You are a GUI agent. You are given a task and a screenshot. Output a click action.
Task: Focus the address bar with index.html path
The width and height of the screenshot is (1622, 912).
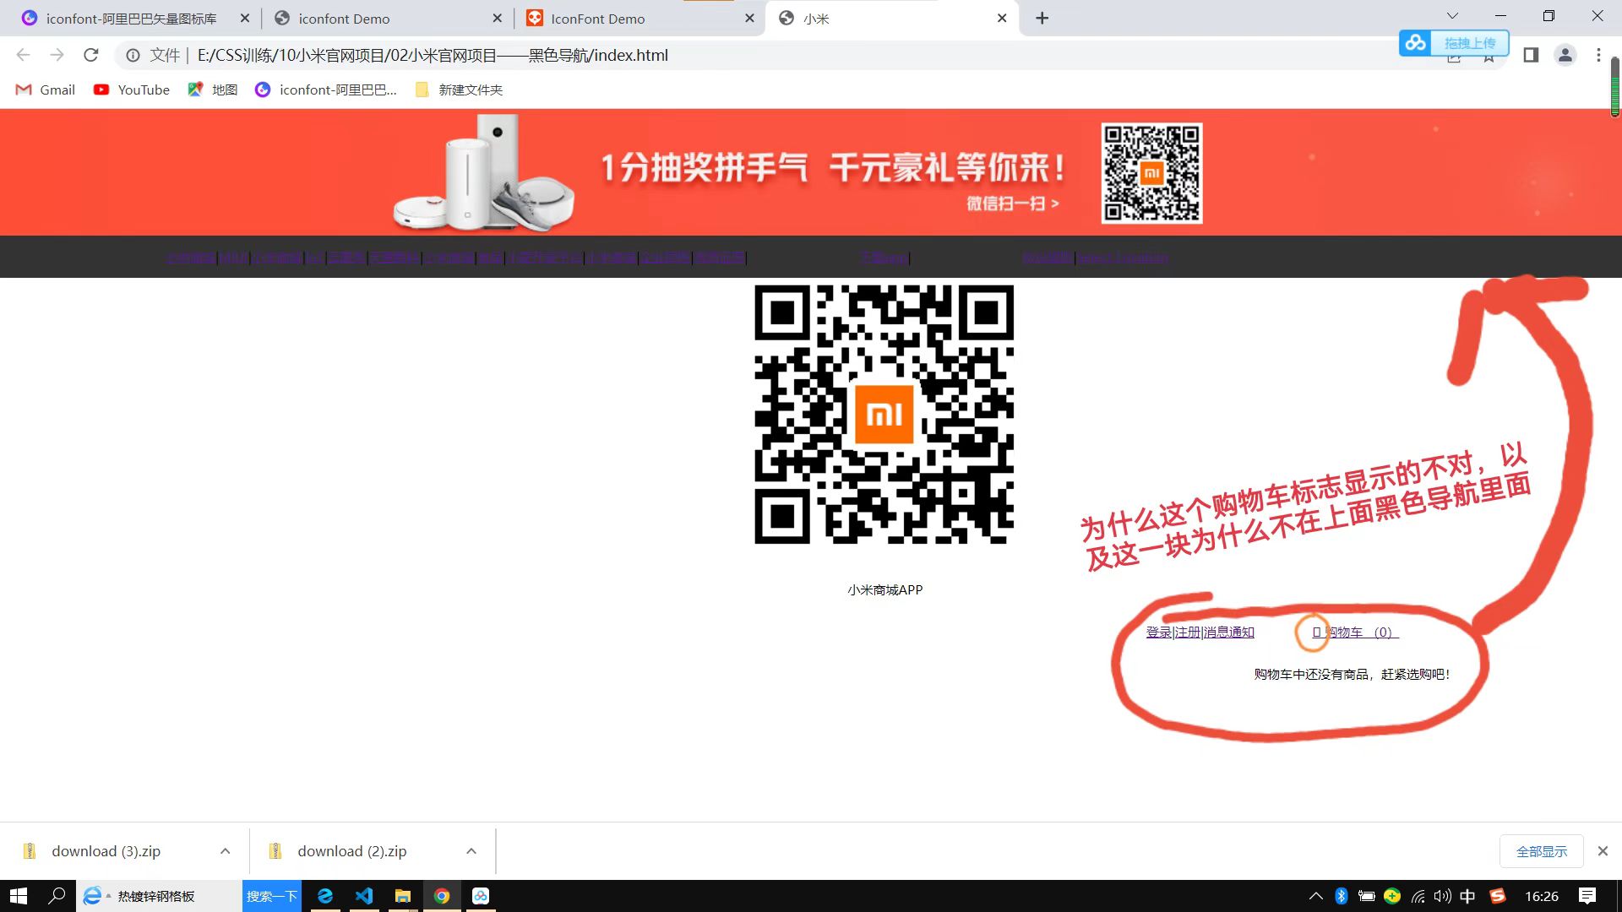(x=433, y=55)
